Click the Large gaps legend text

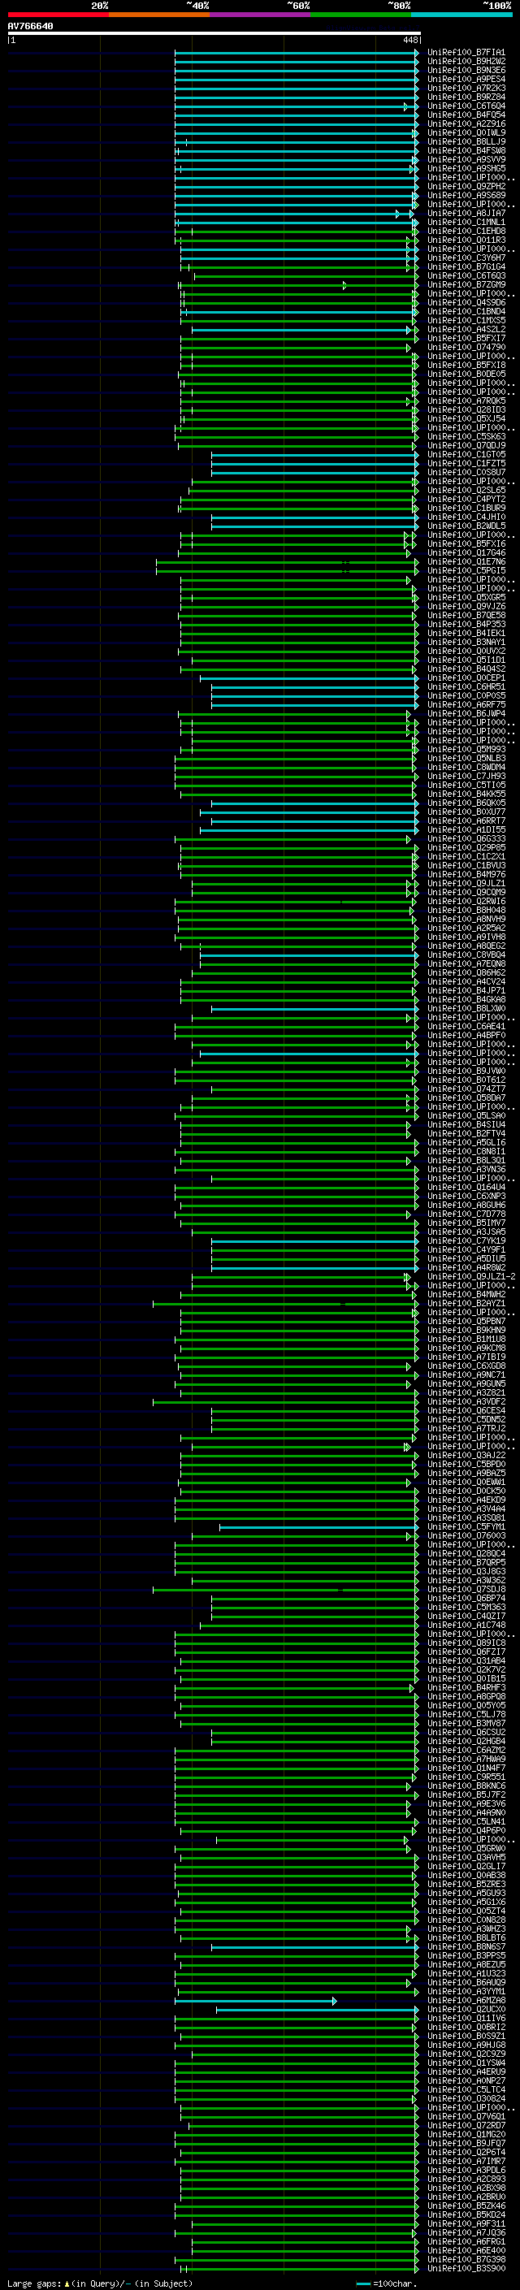click(100, 2283)
